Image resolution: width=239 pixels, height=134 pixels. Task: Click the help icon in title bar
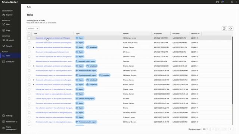pyautogui.click(x=222, y=2)
